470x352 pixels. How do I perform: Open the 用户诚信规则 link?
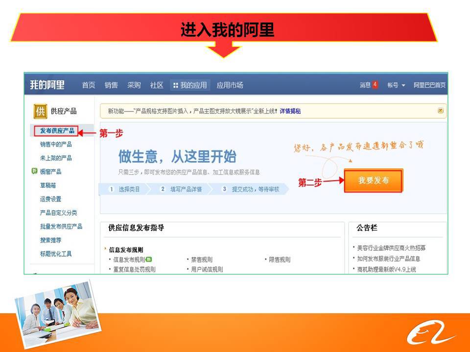point(207,269)
